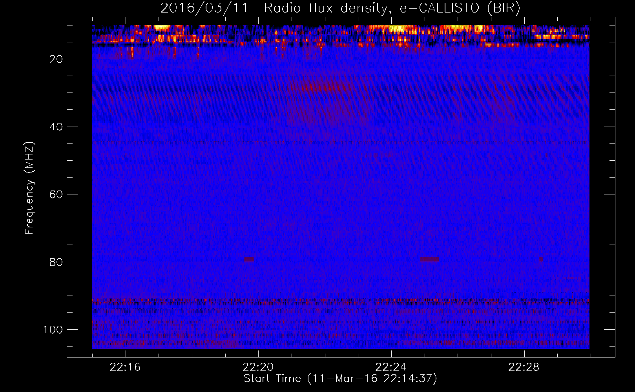Click the 20 MHz frequency tick label

[x=56, y=59]
